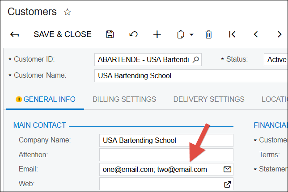This screenshot has width=288, height=192.
Task: Open Customer ID lookup magnifier
Action: pyautogui.click(x=196, y=59)
